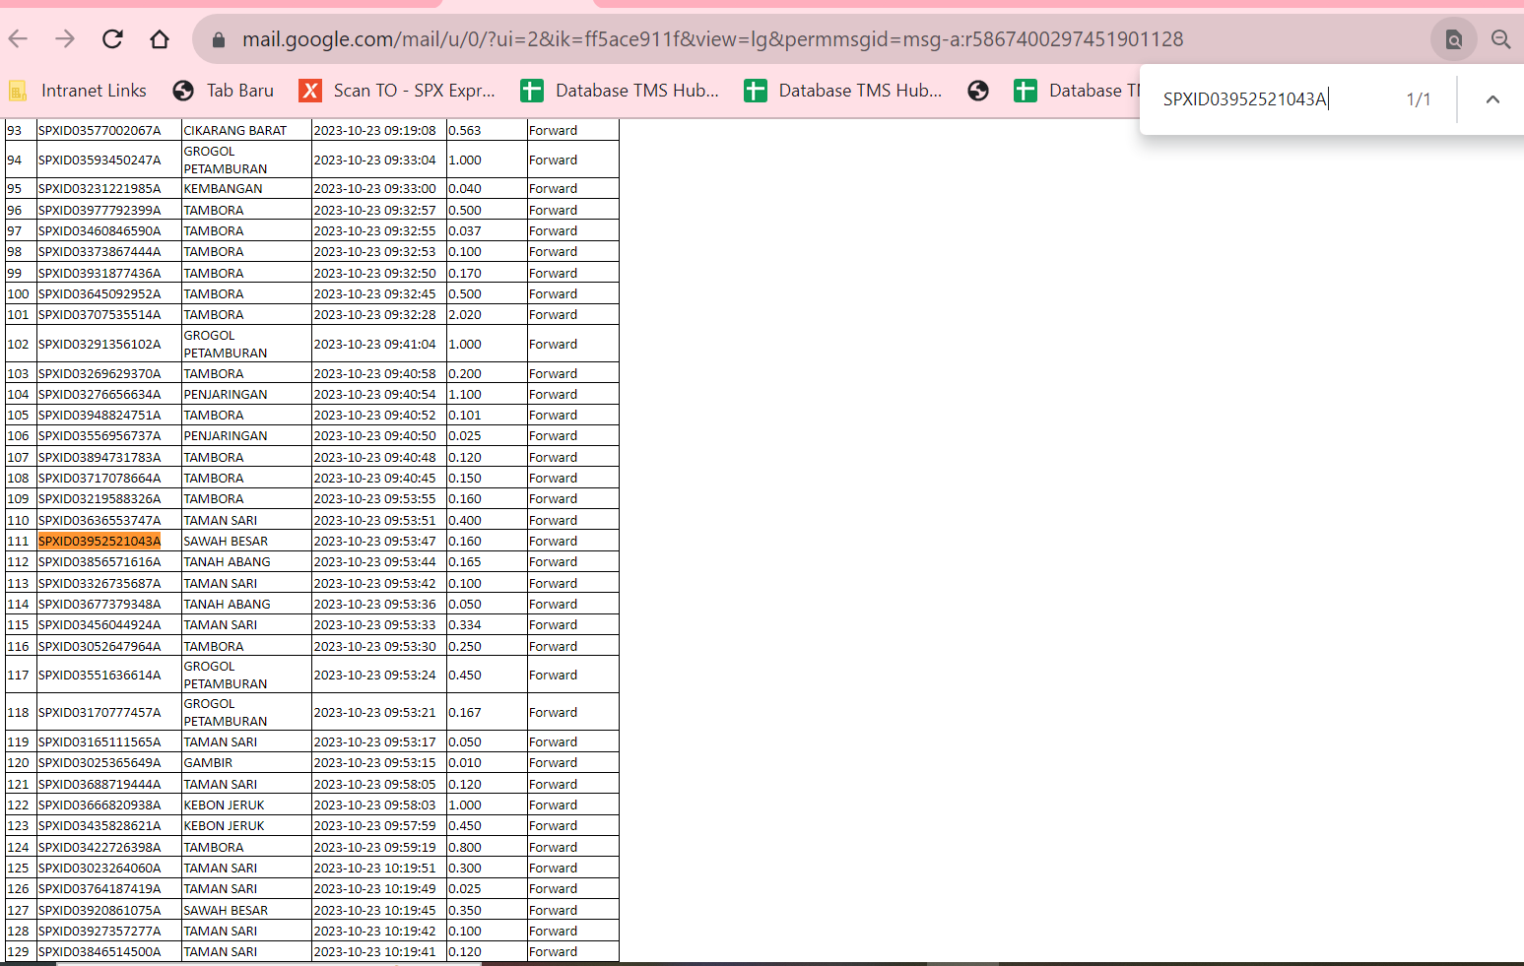
Task: Open third Database bookmark partly hidden
Action: 1077,91
